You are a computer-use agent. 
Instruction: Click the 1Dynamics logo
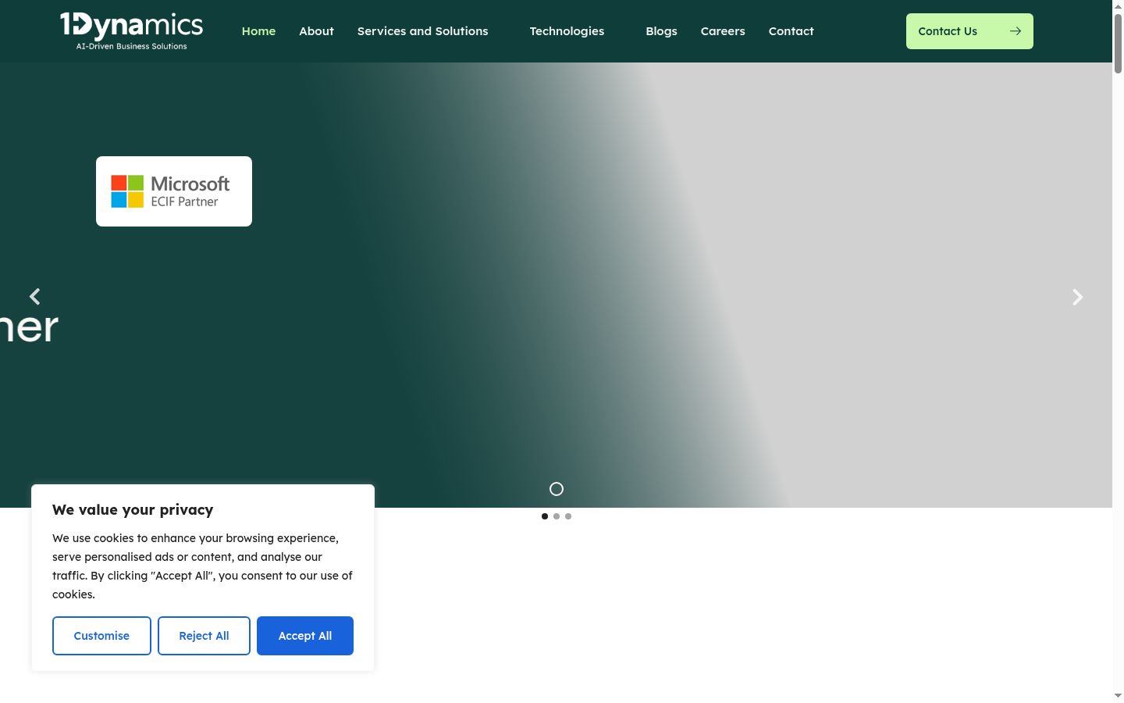coord(131,31)
